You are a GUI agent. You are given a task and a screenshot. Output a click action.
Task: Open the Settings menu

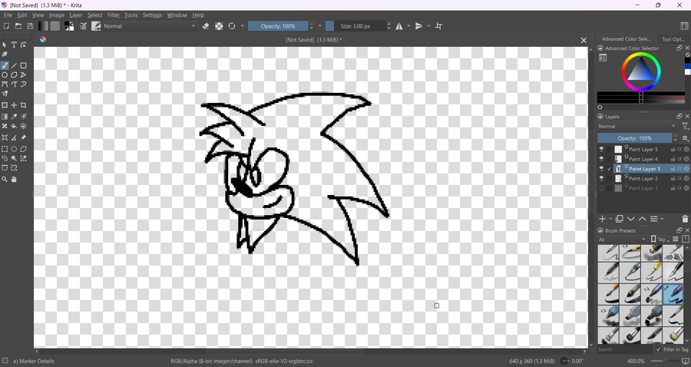click(153, 15)
